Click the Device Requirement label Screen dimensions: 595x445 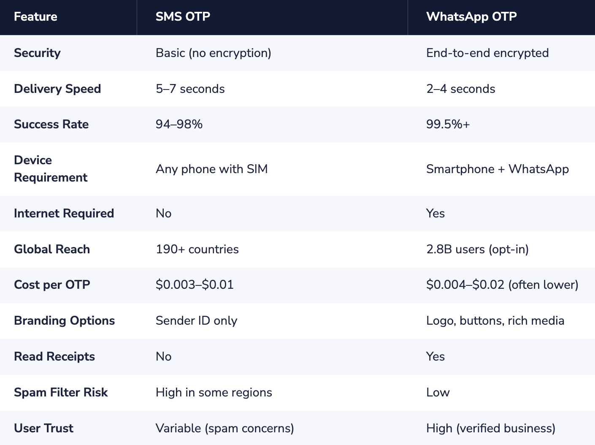51,169
